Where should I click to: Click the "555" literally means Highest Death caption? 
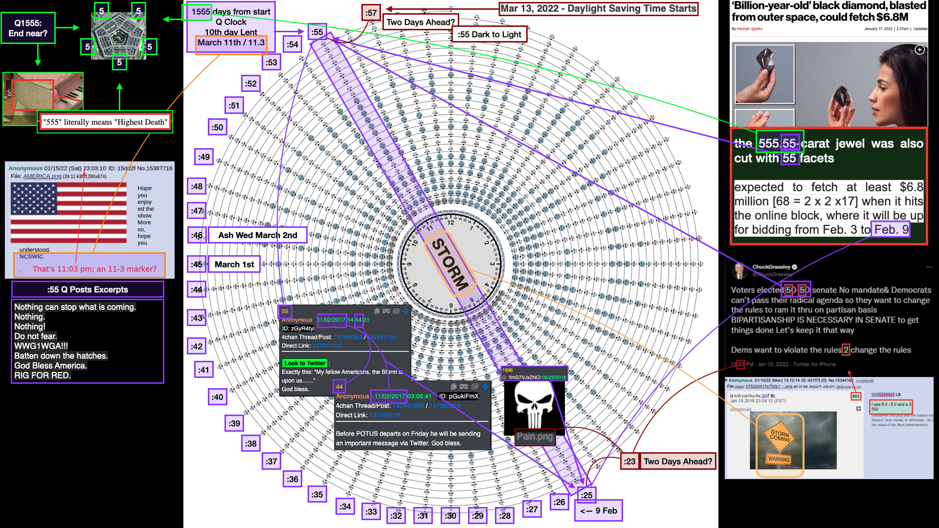pyautogui.click(x=105, y=122)
